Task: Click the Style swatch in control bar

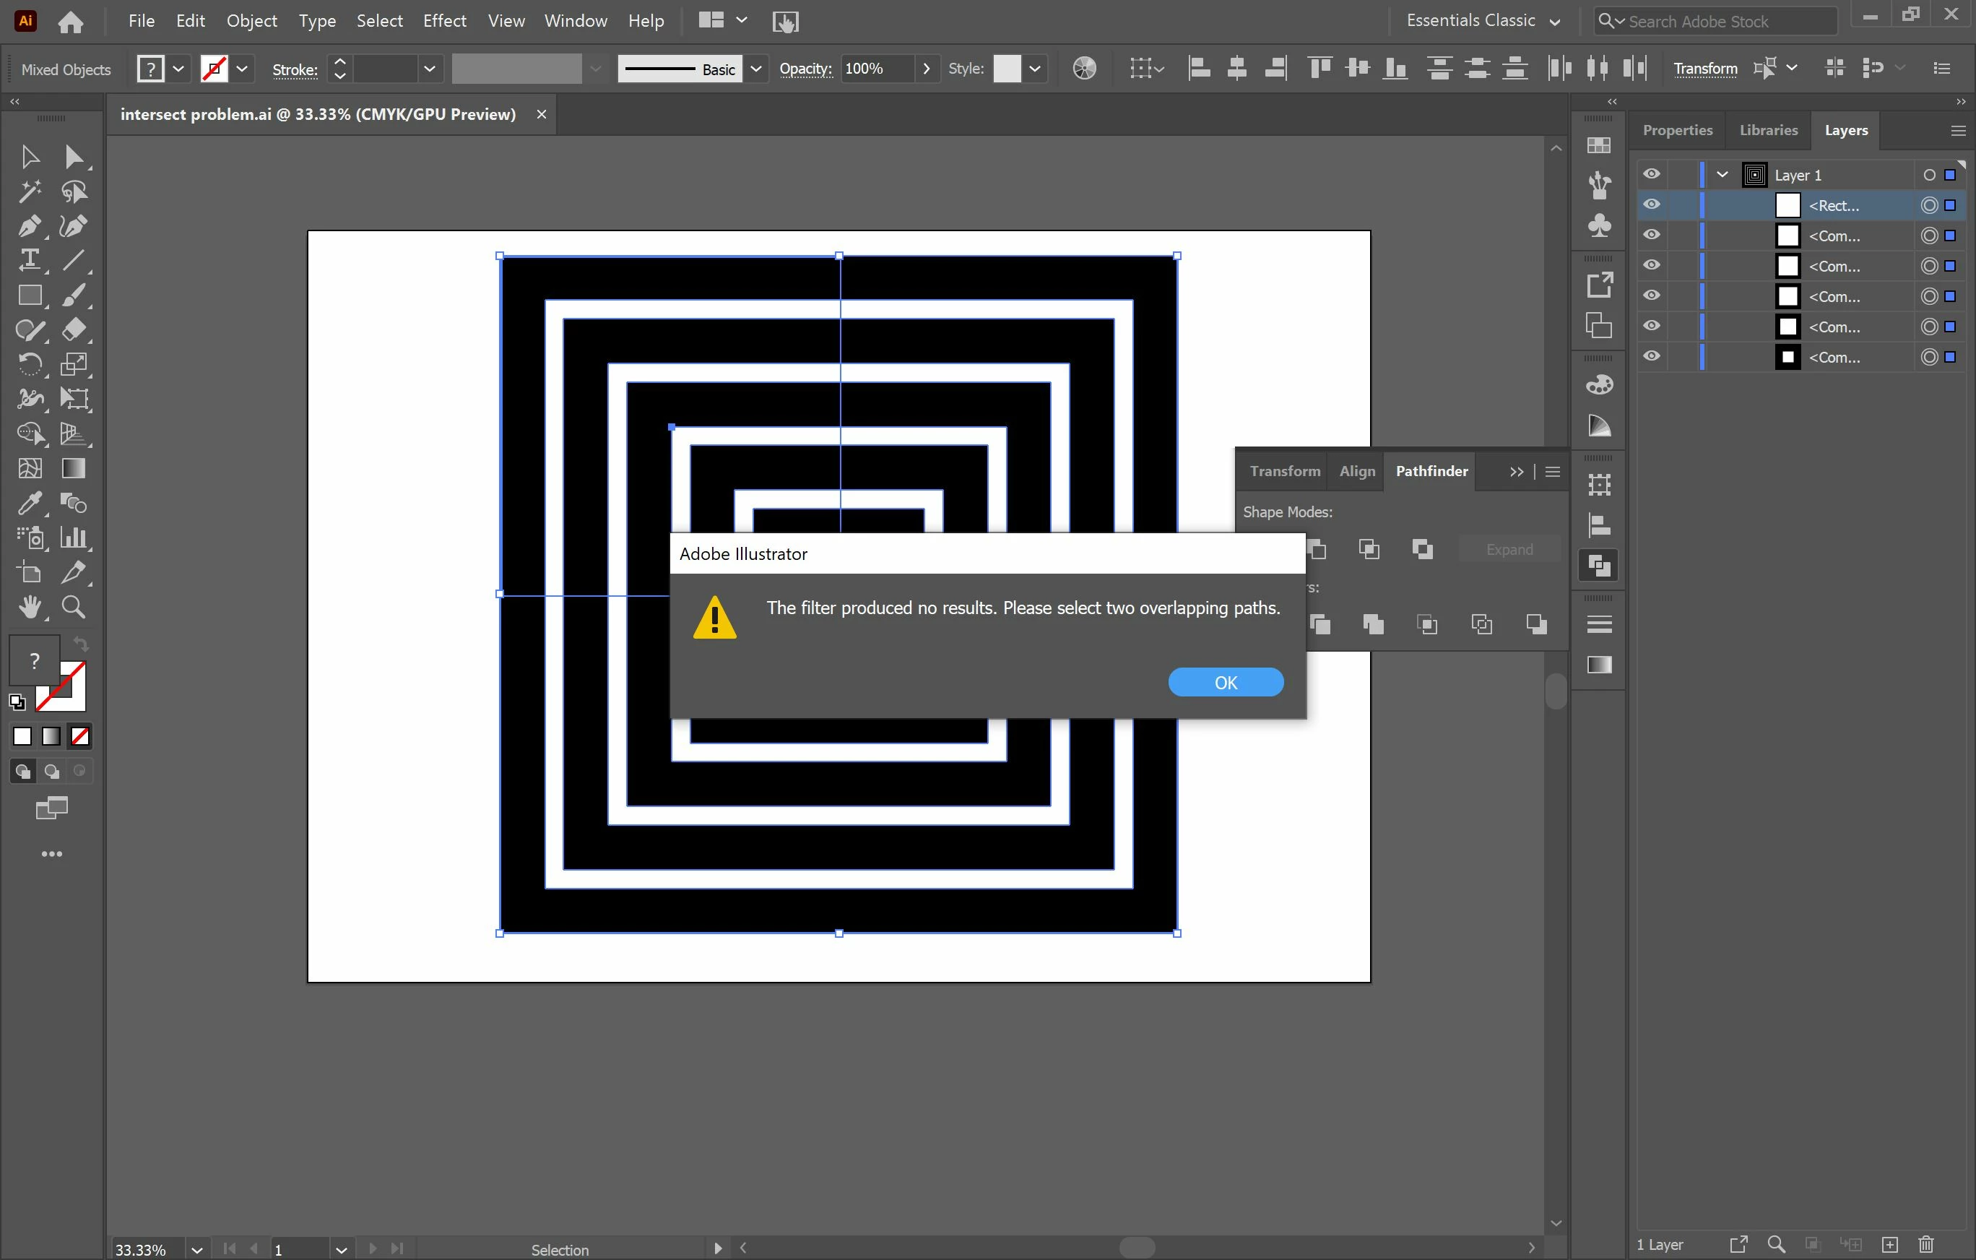Action: [1006, 69]
